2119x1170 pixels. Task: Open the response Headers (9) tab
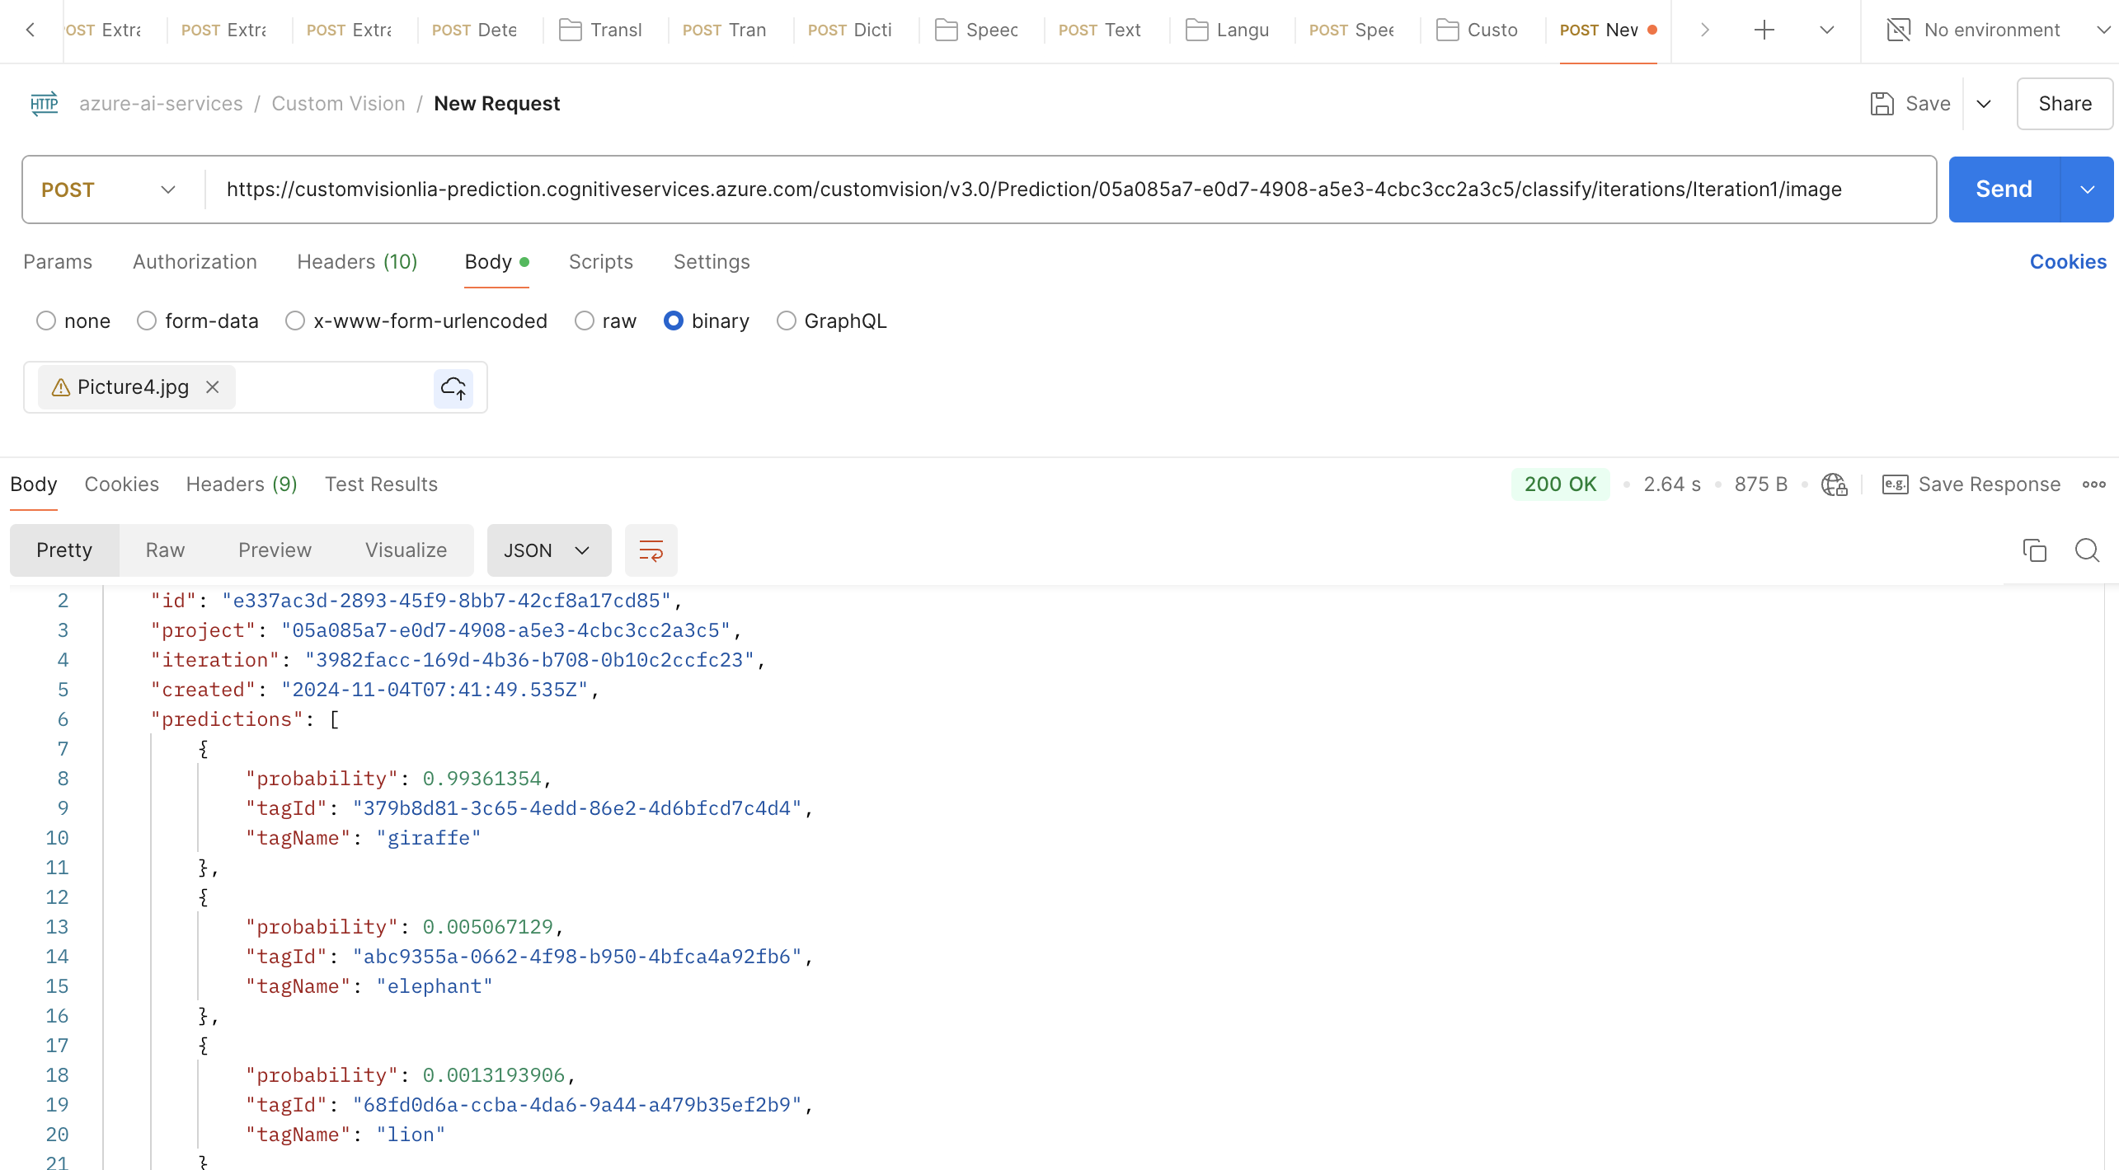[242, 484]
